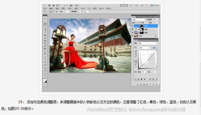Toggle lock all padlock icon
201x115 pixels.
[143, 23]
